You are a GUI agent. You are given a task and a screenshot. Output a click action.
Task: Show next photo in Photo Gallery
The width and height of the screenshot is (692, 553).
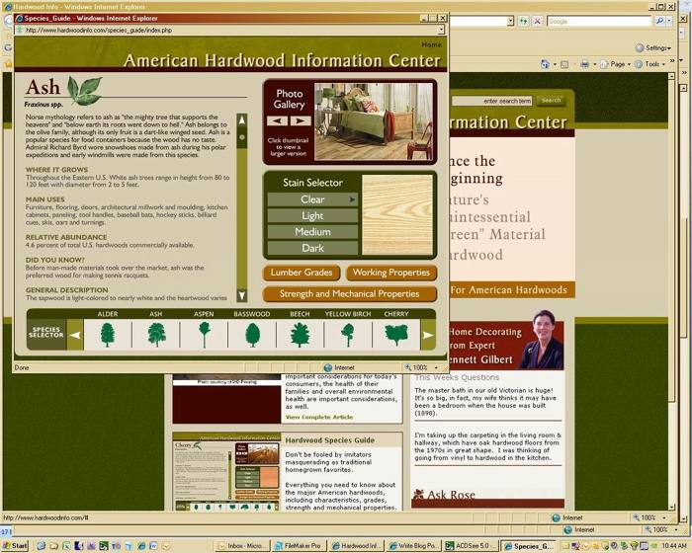pyautogui.click(x=301, y=120)
